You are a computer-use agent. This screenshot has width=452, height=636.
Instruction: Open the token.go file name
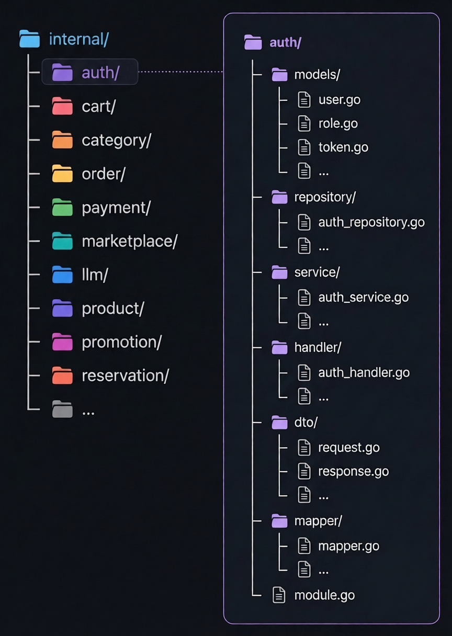(343, 147)
